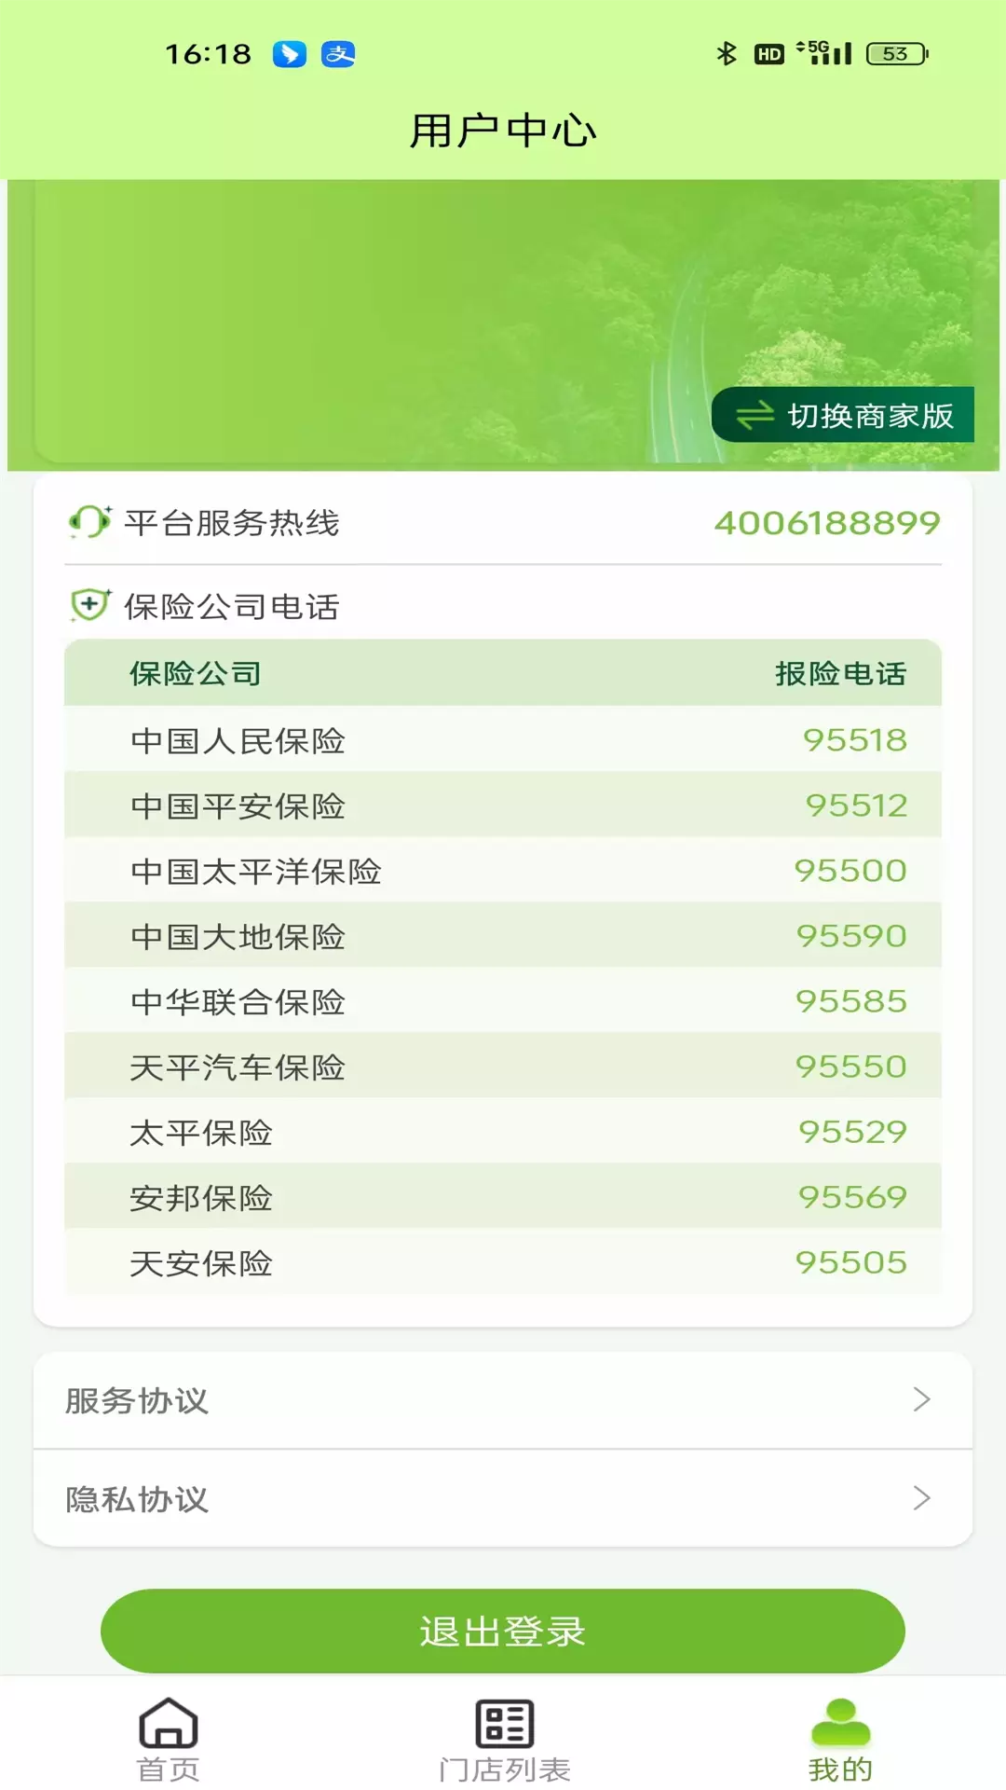Expand 服务协议 with its chevron arrow
Image resolution: width=1006 pixels, height=1790 pixels.
[921, 1399]
